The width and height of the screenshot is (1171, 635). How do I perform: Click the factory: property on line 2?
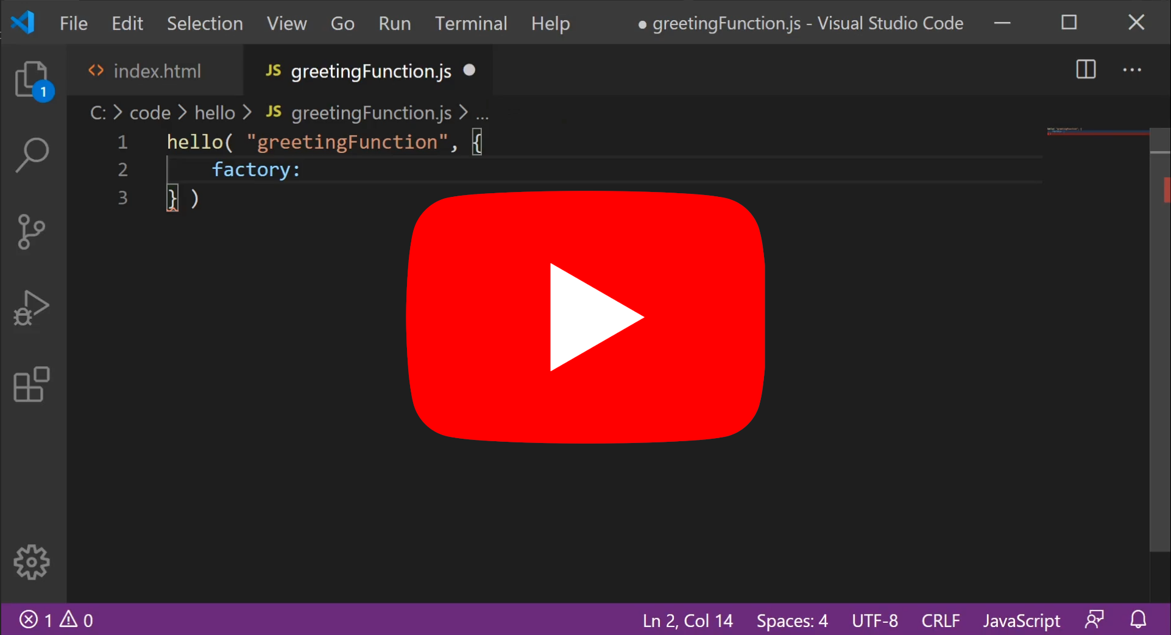[x=256, y=169]
